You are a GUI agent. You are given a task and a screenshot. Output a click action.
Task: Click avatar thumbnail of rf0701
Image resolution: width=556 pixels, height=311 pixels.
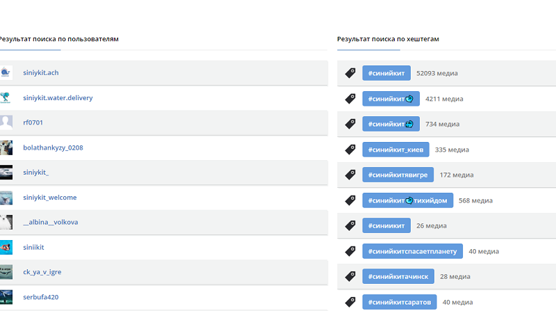(x=6, y=122)
